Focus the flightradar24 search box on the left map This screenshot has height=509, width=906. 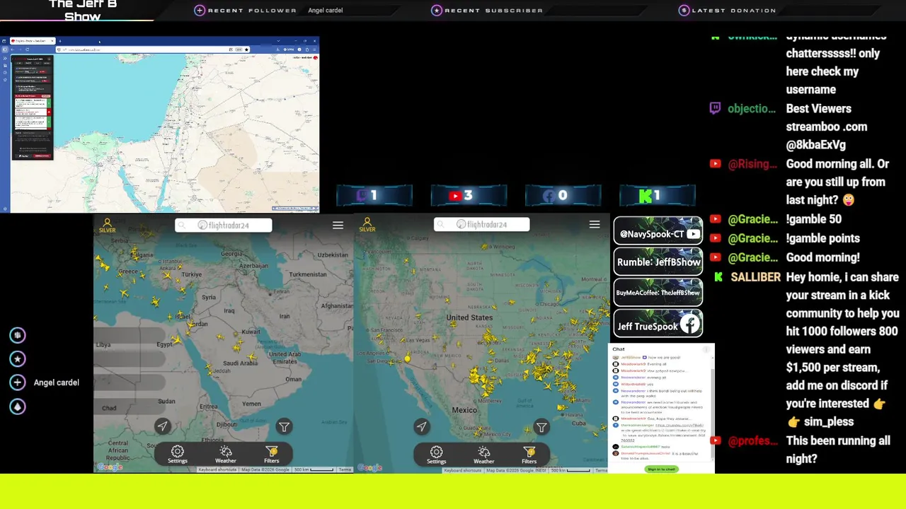click(224, 225)
